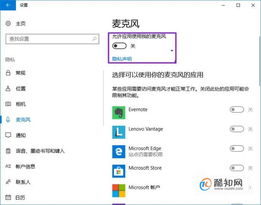
Task: Click the search magnifier icon
Action: click(95, 39)
